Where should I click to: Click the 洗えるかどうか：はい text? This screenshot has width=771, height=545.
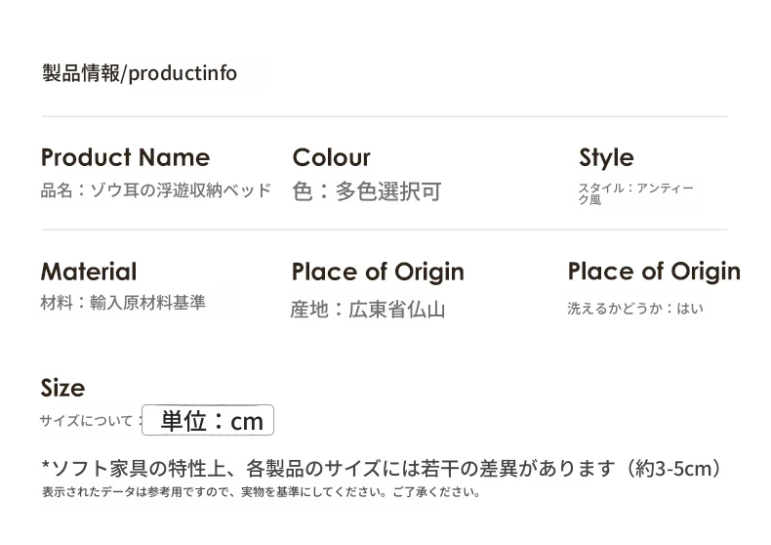click(635, 309)
